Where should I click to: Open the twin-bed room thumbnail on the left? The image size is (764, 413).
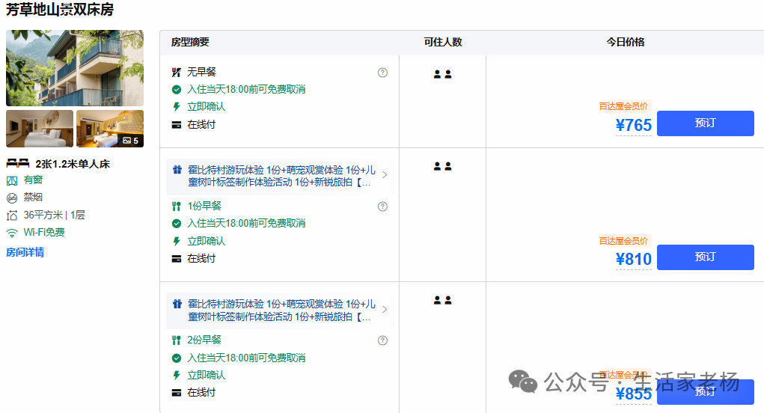(x=40, y=129)
